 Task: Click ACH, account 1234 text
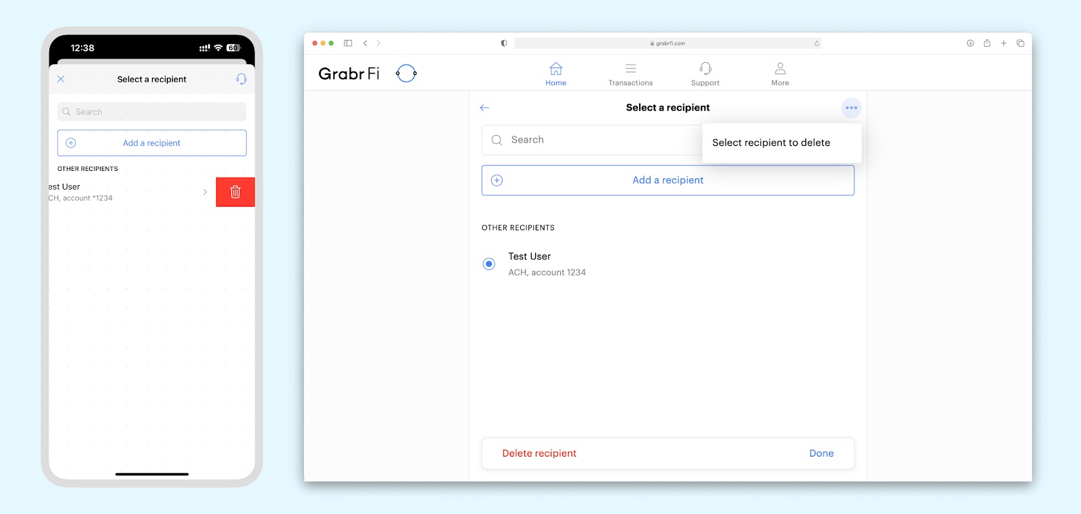pyautogui.click(x=547, y=272)
